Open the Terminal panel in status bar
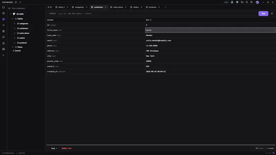Screen dimensions: 276x155 click(x=21, y=153)
